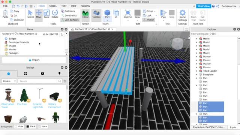Toggle Join Surfaces option

(70, 20)
